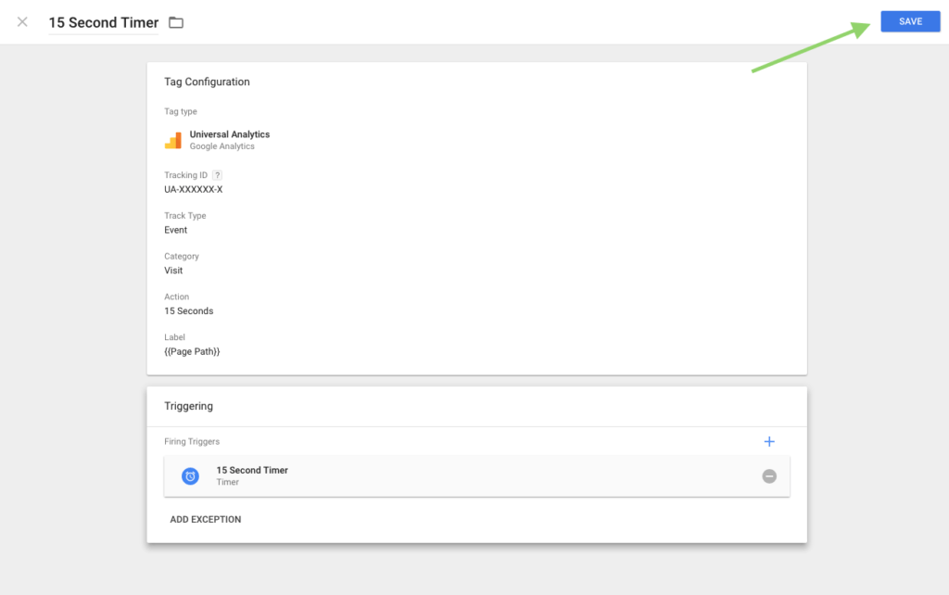Click ADD EXCEPTION below the trigger

(x=206, y=519)
